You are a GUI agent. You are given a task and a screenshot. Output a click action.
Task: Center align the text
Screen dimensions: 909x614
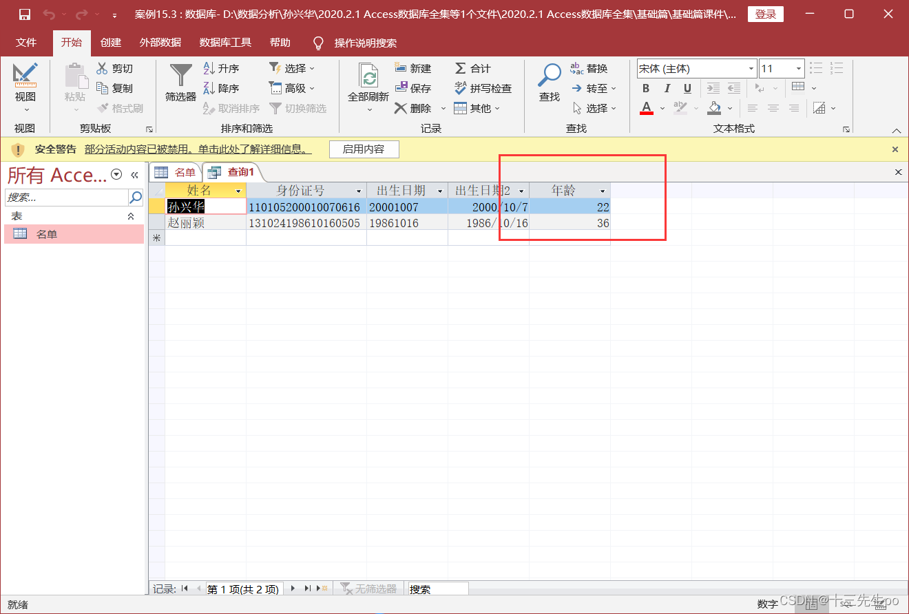click(x=773, y=108)
